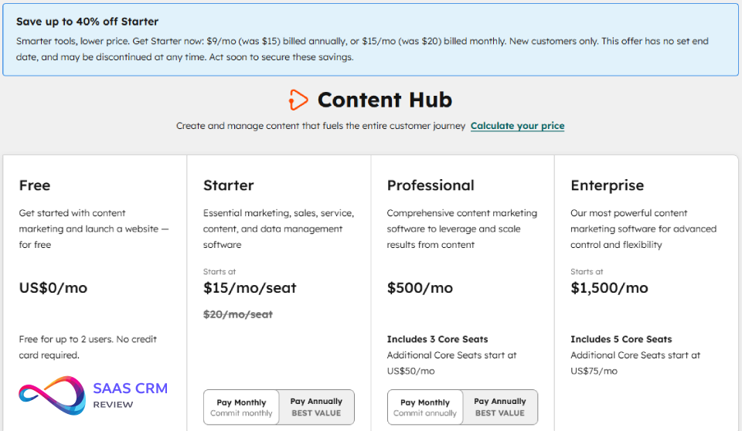The width and height of the screenshot is (742, 431).
Task: Select Pay Monthly under the Starter plan
Action: pyautogui.click(x=241, y=407)
